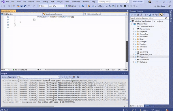Toggle auto-hide pin on the Output panel
Image resolution: width=173 pixels, height=111 pixels.
[x=125, y=73]
